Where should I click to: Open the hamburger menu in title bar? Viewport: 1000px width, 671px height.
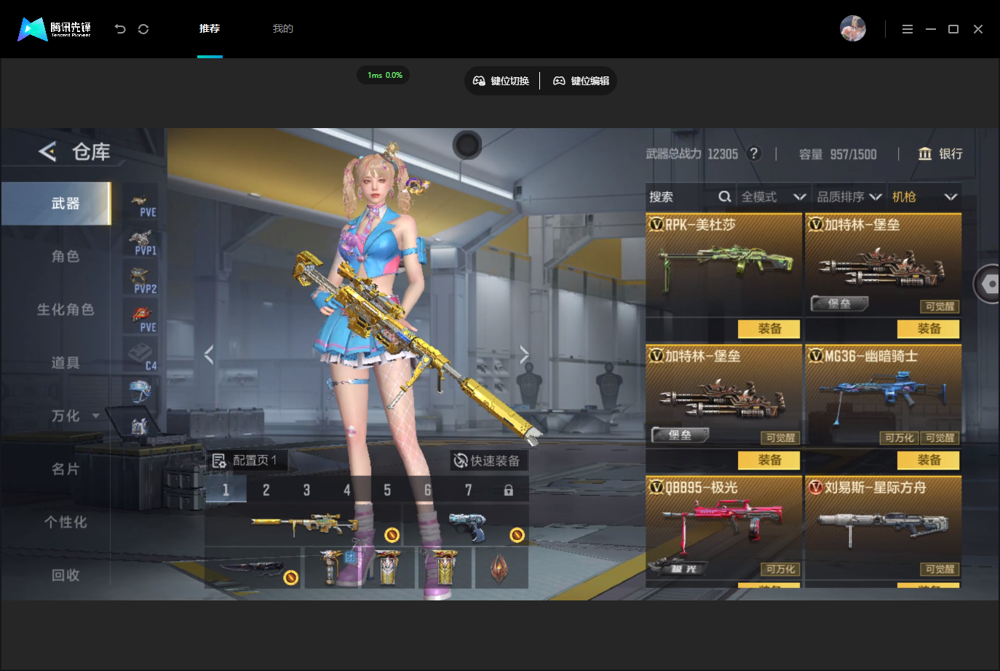click(x=907, y=29)
